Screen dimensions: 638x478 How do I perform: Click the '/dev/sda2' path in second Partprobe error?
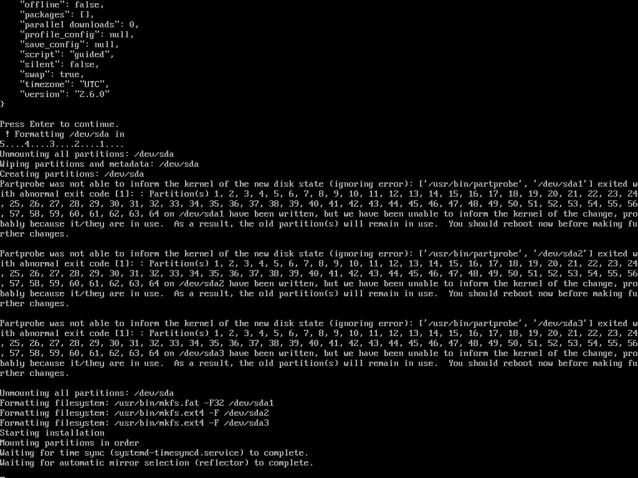pos(560,253)
